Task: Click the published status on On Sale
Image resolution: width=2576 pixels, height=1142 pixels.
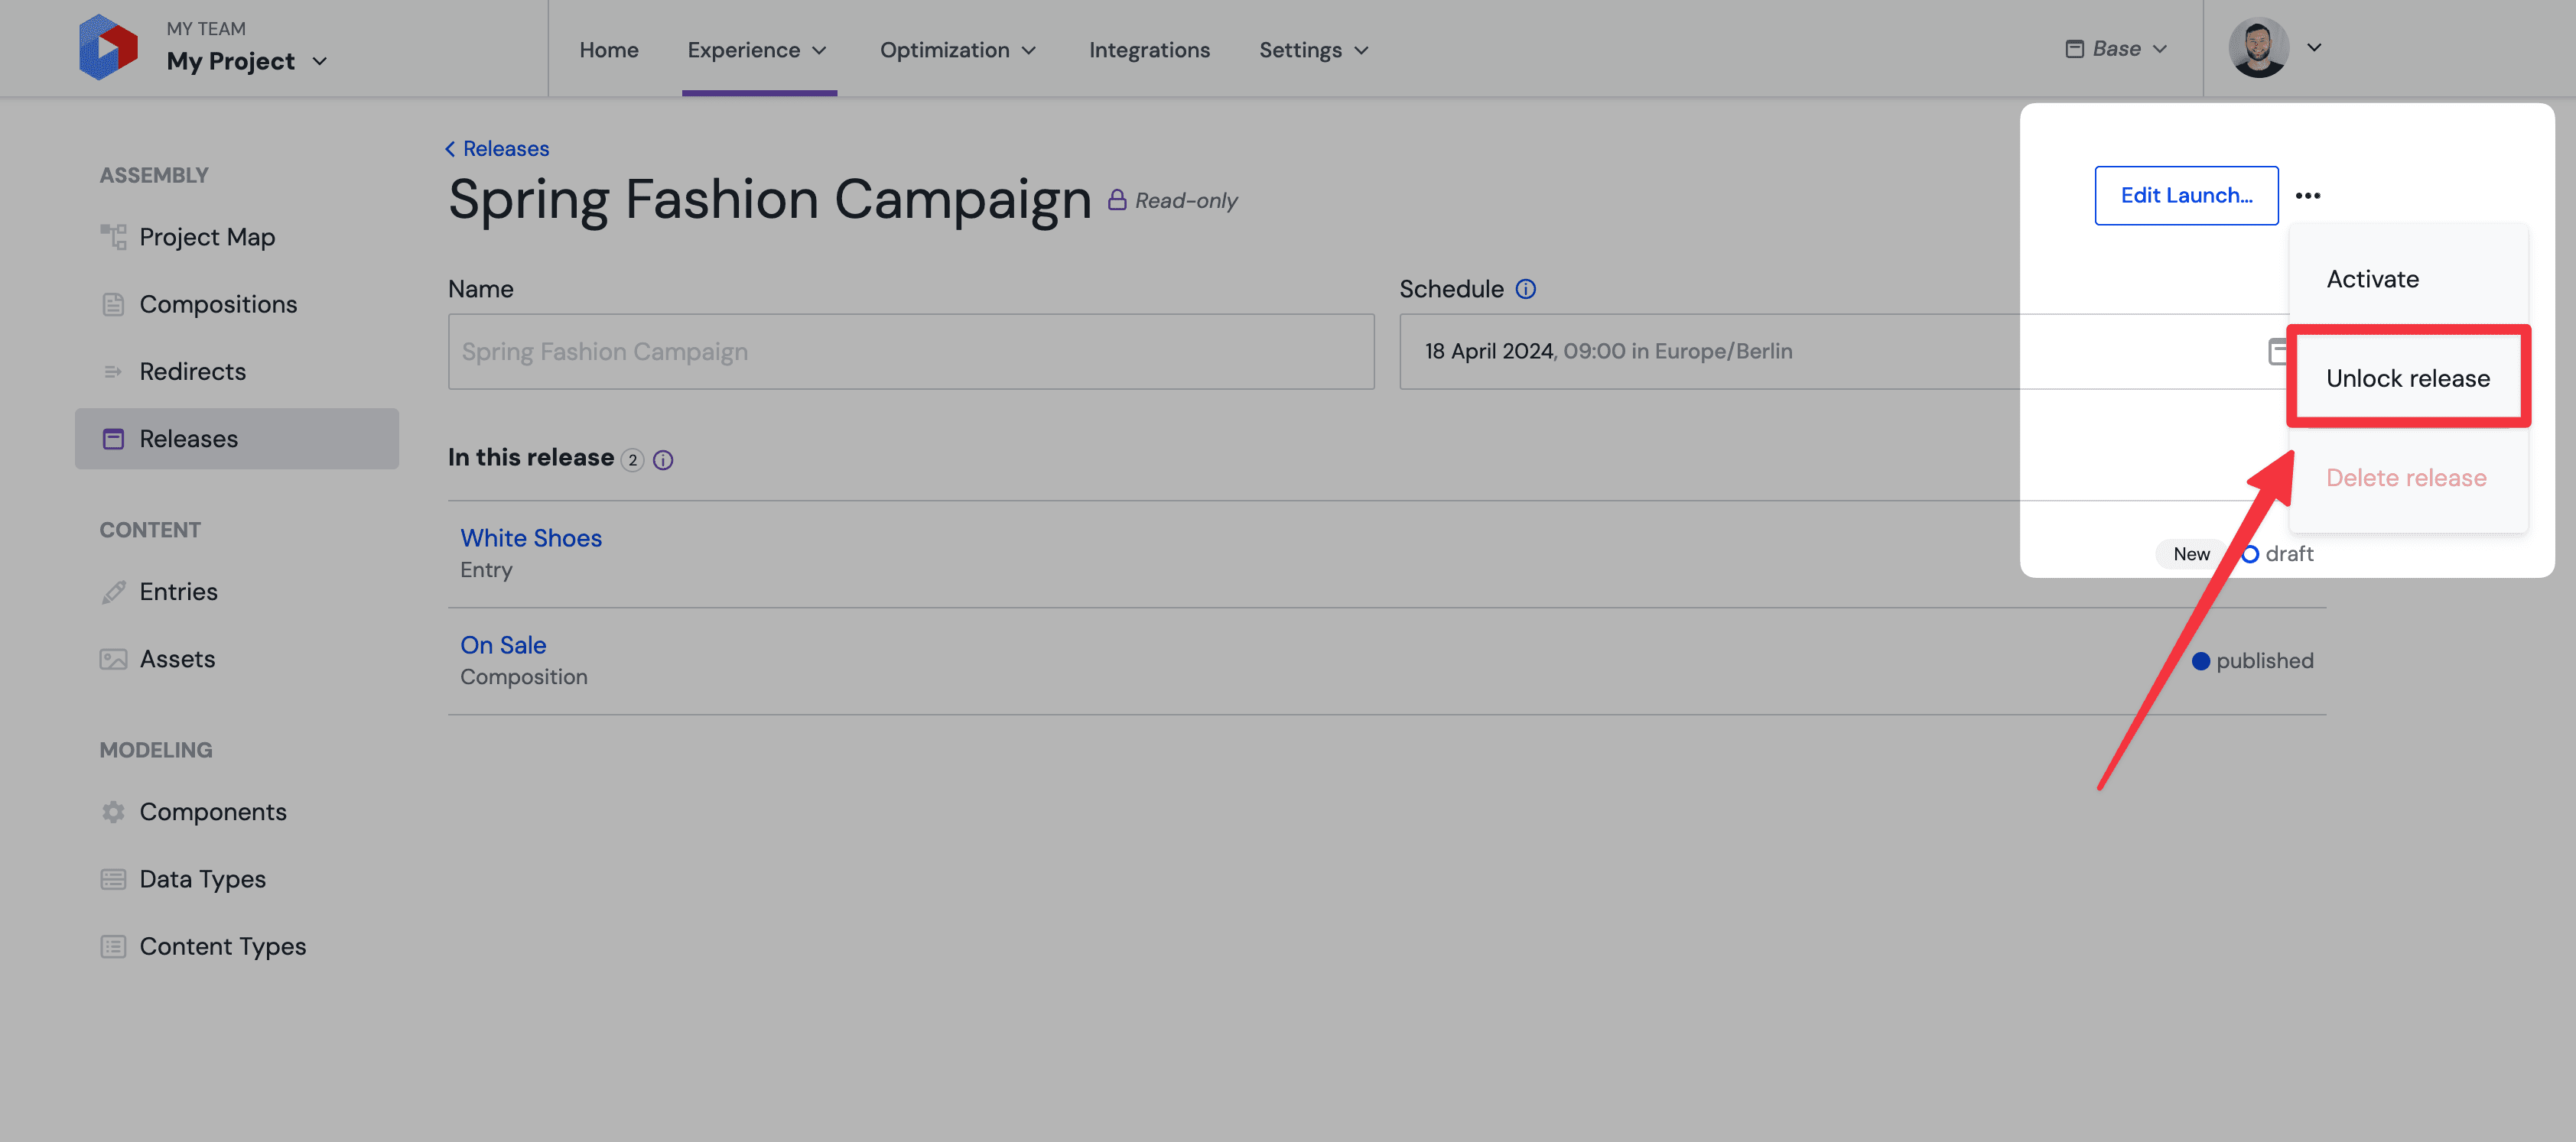Action: tap(2252, 660)
